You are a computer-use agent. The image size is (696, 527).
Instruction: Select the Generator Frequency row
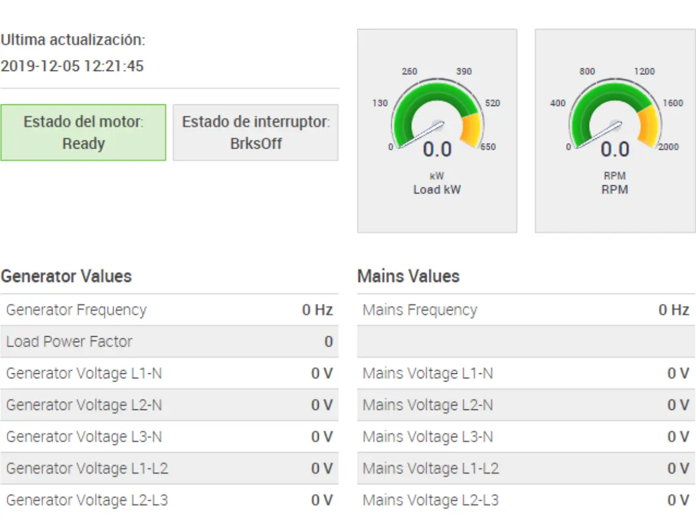coord(169,310)
